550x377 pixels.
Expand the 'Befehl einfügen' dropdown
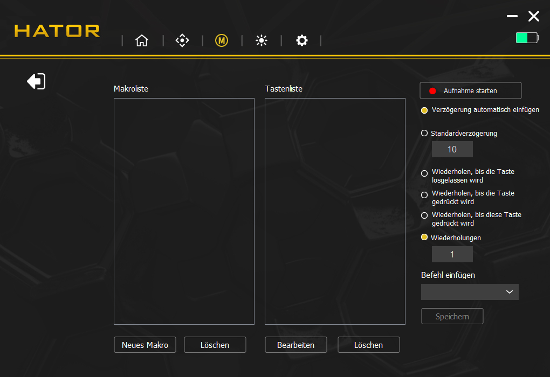pyautogui.click(x=470, y=292)
